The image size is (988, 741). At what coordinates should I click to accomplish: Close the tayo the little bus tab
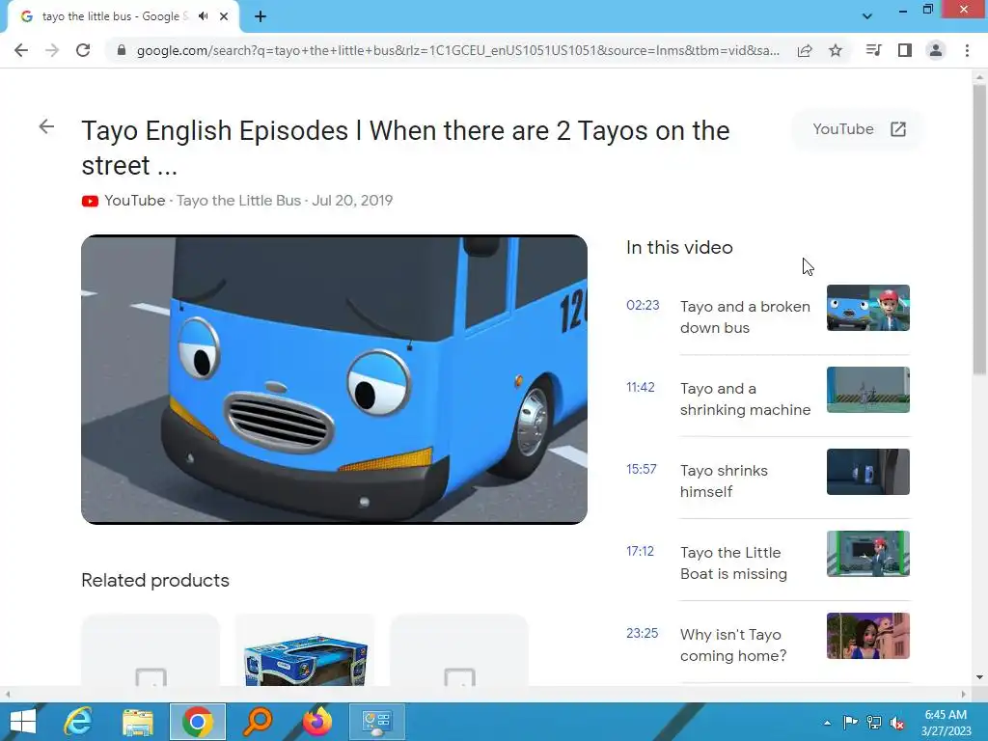[x=224, y=16]
